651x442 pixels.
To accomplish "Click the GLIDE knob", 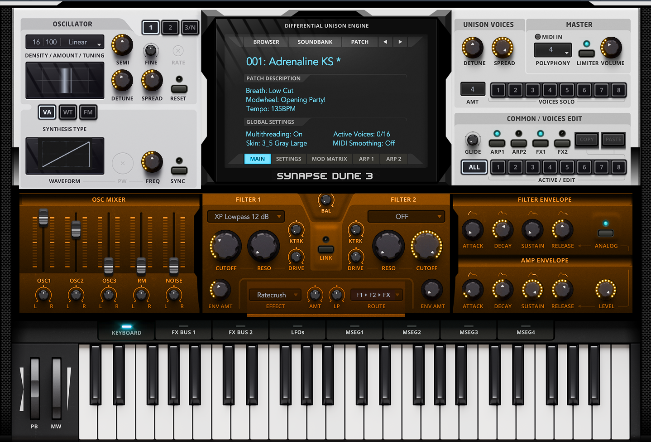I will (473, 139).
